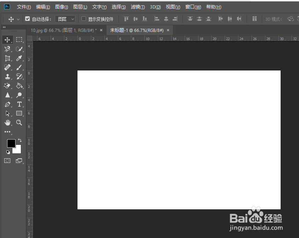Uncheck the 自动选择 checkbox
Image resolution: width=299 pixels, height=238 pixels.
28,19
